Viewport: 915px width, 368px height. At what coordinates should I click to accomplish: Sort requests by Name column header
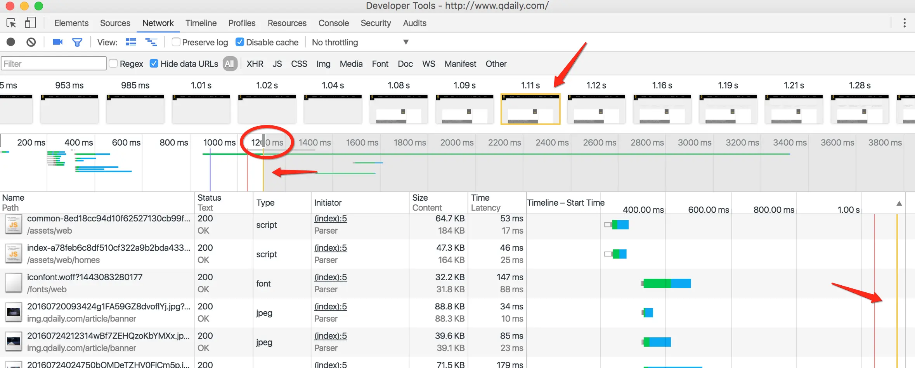97,203
